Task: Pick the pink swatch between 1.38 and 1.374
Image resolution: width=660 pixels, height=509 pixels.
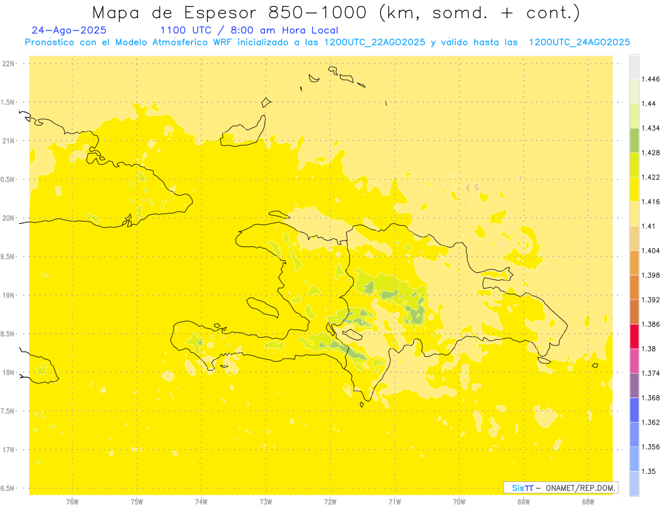Action: 634,361
